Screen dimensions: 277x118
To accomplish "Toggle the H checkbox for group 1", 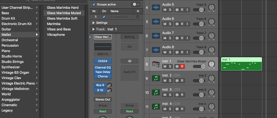I will point(138,17).
